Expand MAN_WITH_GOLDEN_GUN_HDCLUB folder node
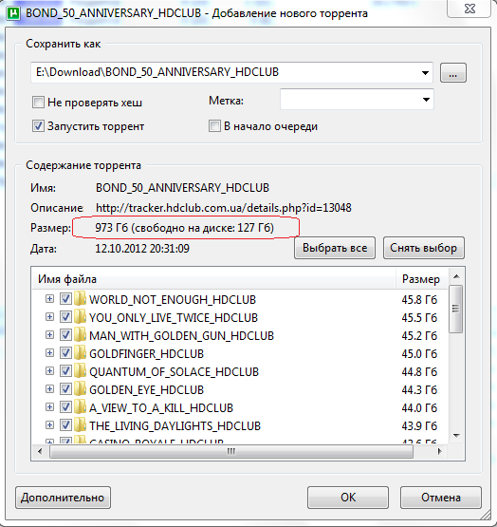Screen dimensions: 497x527 click(x=49, y=335)
